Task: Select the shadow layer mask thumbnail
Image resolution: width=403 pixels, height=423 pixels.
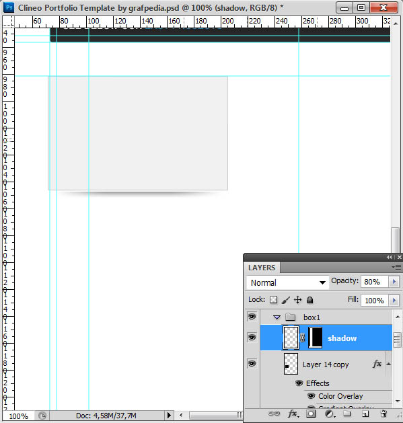Action: (x=315, y=337)
